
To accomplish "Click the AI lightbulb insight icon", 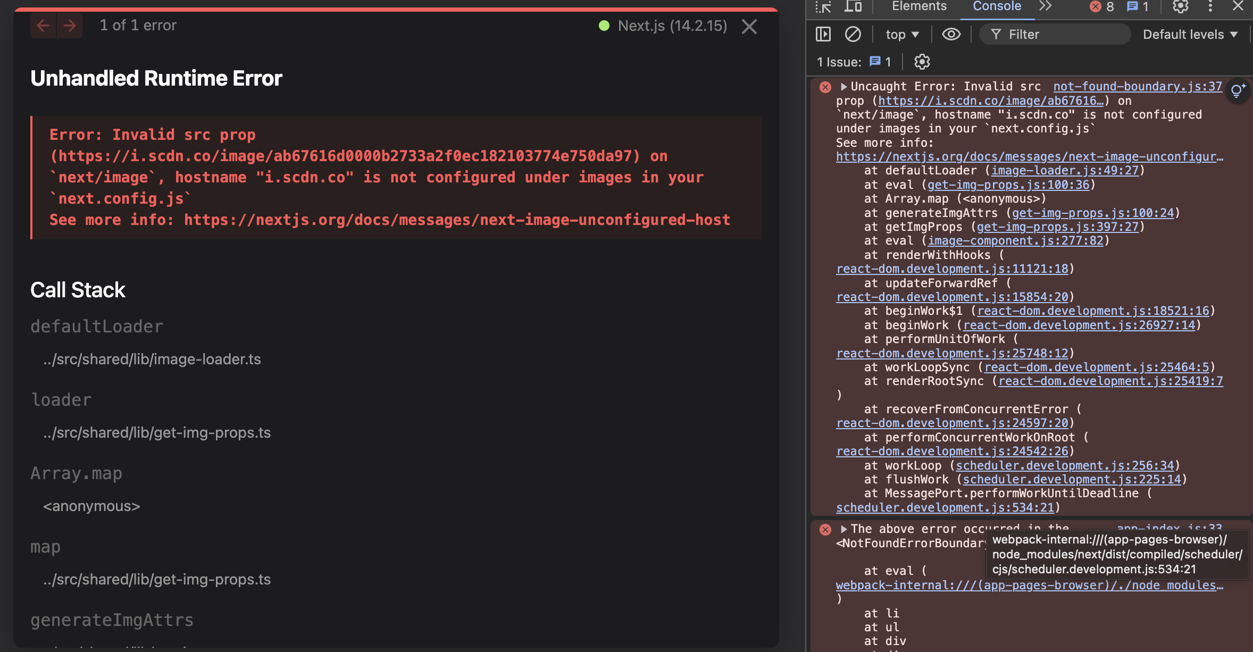I will tap(1238, 90).
